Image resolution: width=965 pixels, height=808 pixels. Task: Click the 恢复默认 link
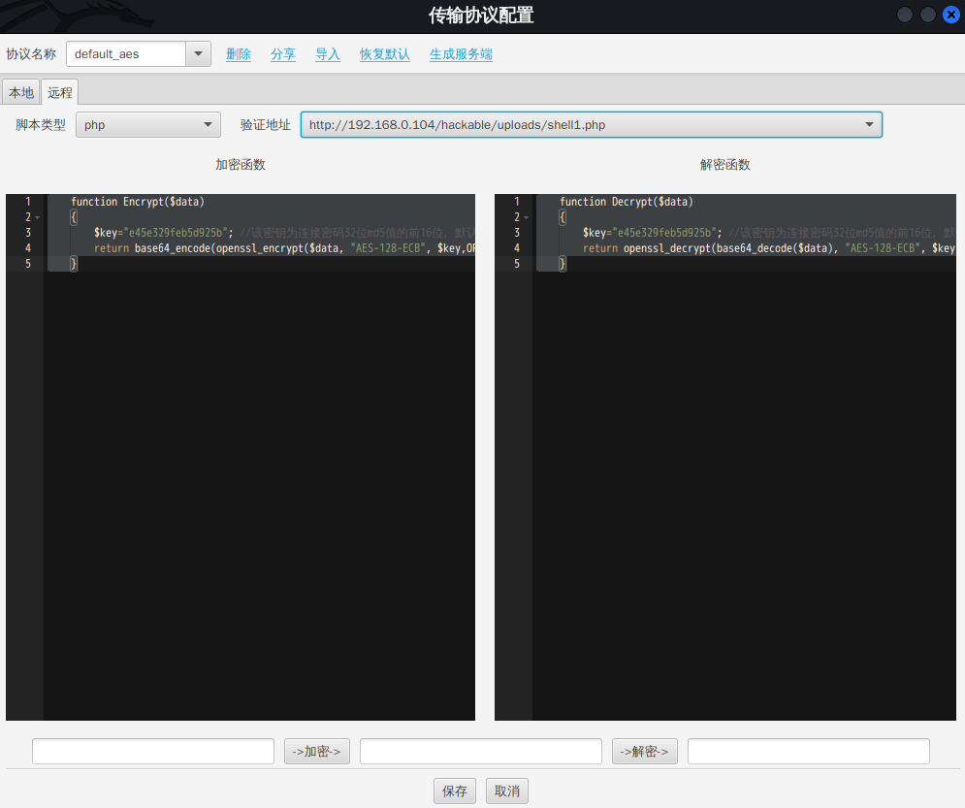(x=385, y=54)
